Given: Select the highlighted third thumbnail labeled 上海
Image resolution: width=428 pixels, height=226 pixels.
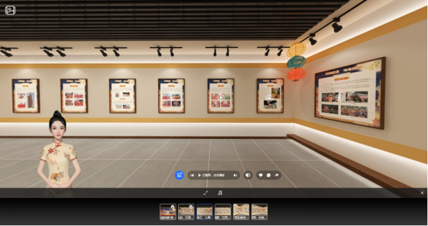Looking at the screenshot, I should tap(205, 212).
